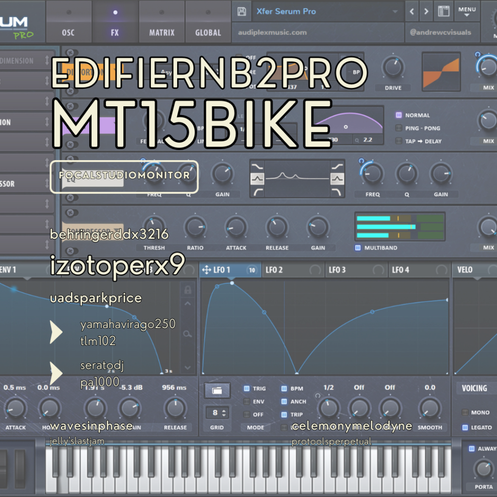Select the LFO 3 tab
497x497 pixels.
(x=356, y=270)
